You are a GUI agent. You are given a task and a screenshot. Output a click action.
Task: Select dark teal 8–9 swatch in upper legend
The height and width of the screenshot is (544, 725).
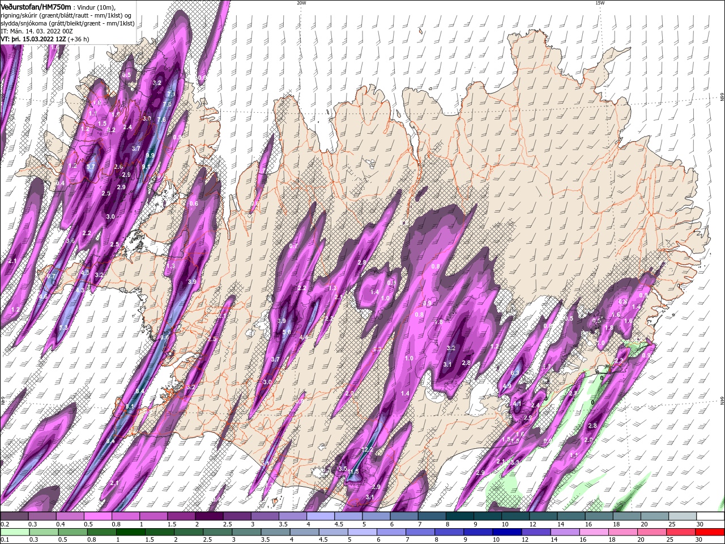point(460,516)
